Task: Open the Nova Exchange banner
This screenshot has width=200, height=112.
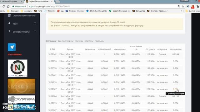Action: 17,68
